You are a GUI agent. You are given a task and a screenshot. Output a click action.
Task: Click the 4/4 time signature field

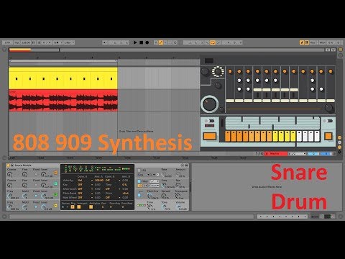click(47, 42)
